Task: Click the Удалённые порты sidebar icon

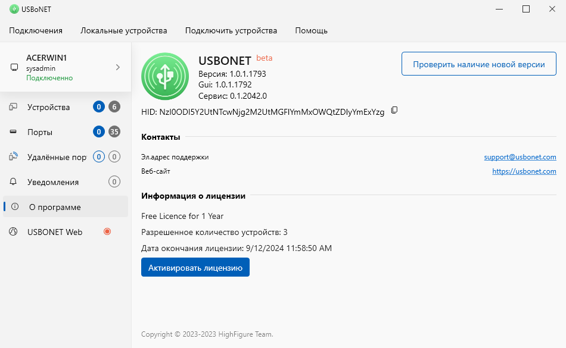Action: coord(13,156)
